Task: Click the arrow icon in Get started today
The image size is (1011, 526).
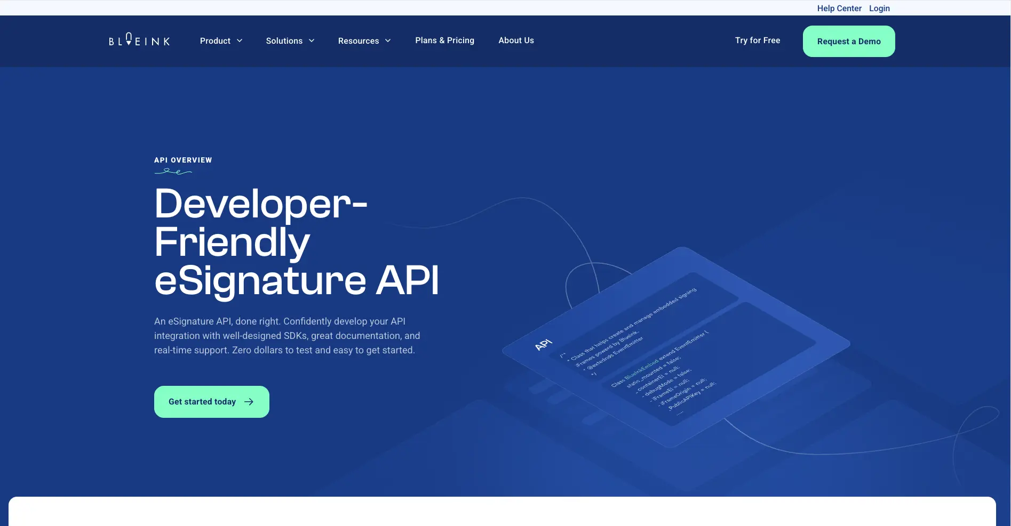Action: [x=249, y=402]
